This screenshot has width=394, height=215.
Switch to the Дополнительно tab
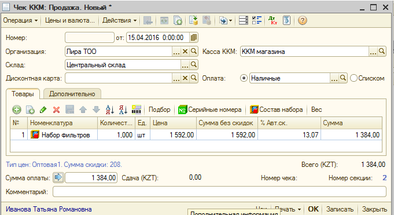pyautogui.click(x=72, y=94)
